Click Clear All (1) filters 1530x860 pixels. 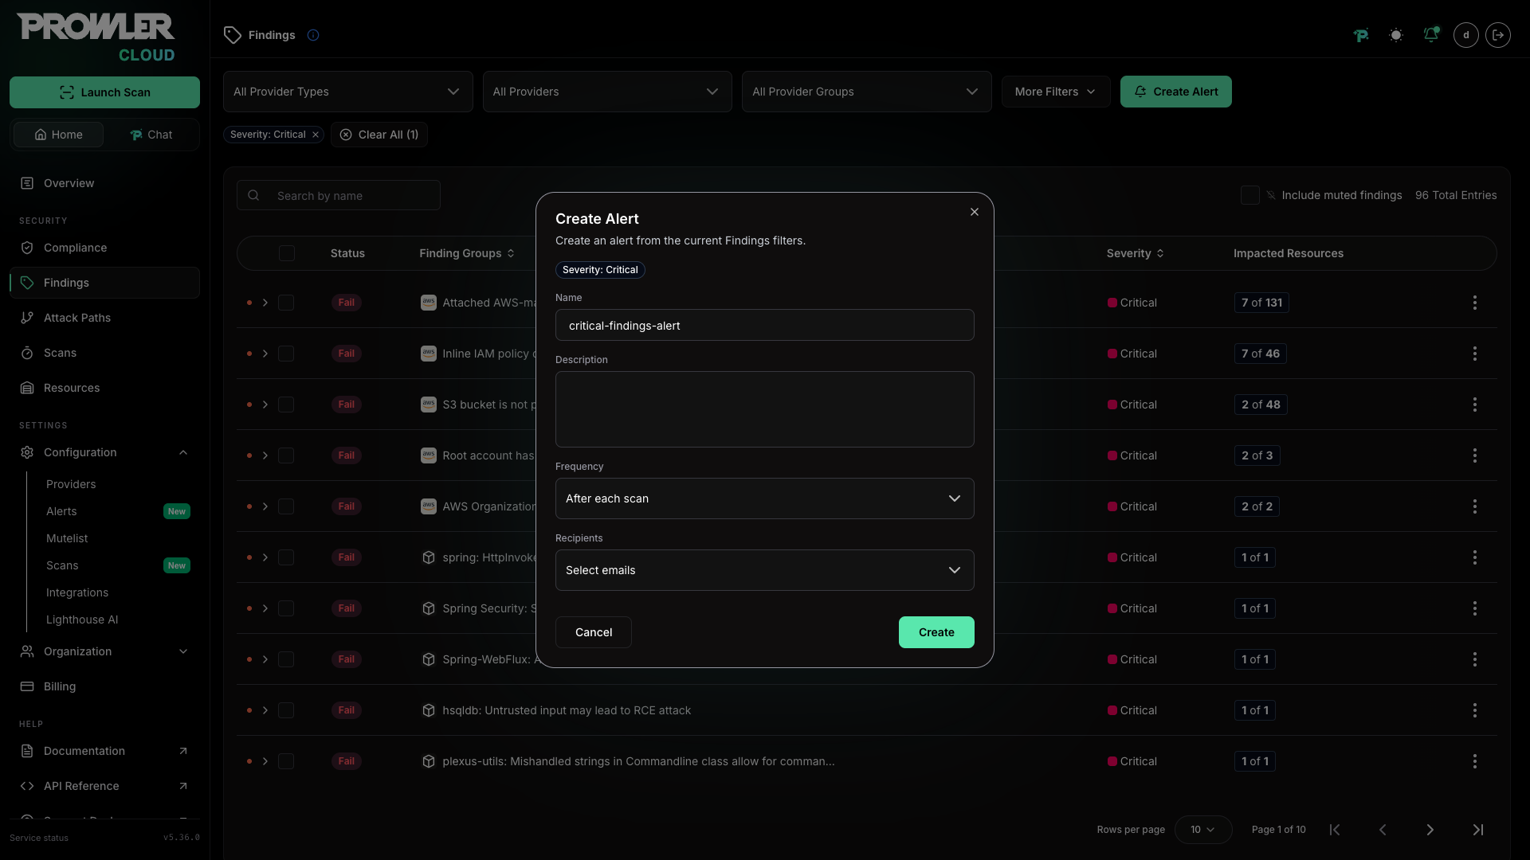[x=379, y=135]
